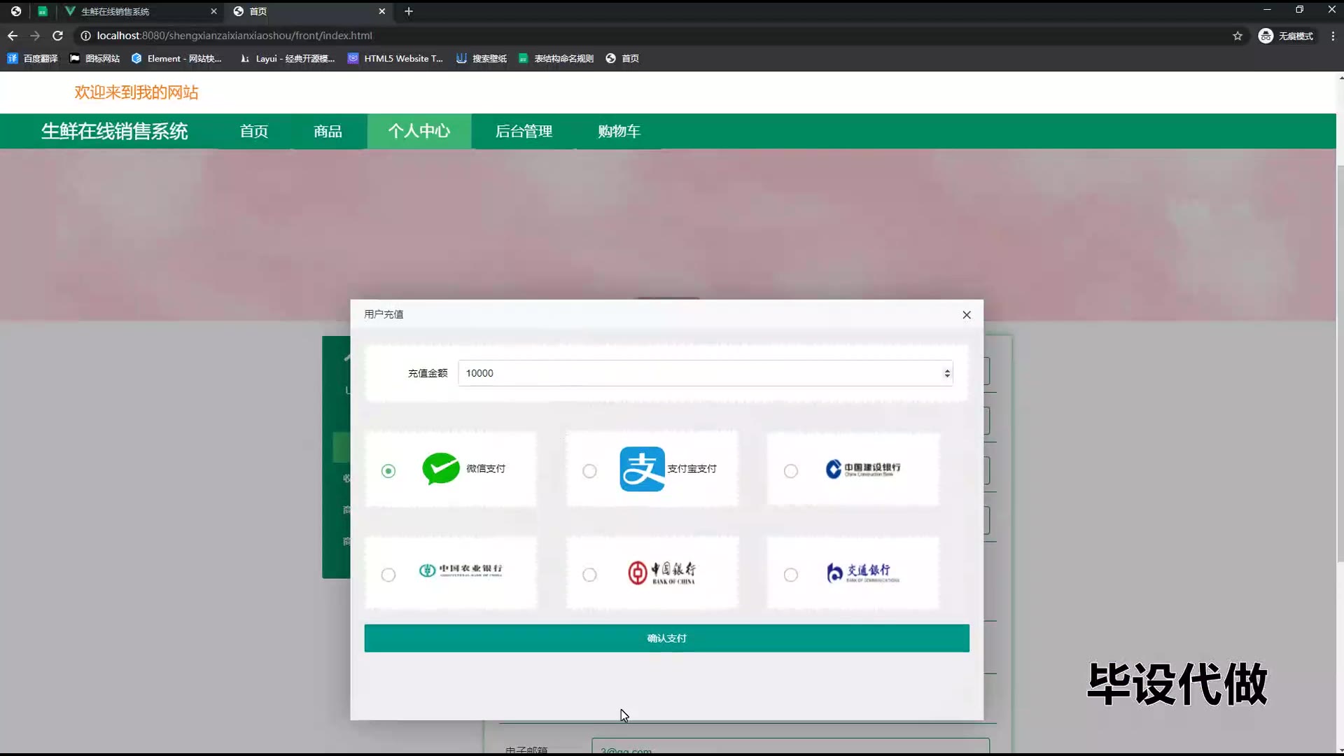Reload the page with refresh icon
Viewport: 1344px width, 756px height.
tap(58, 36)
